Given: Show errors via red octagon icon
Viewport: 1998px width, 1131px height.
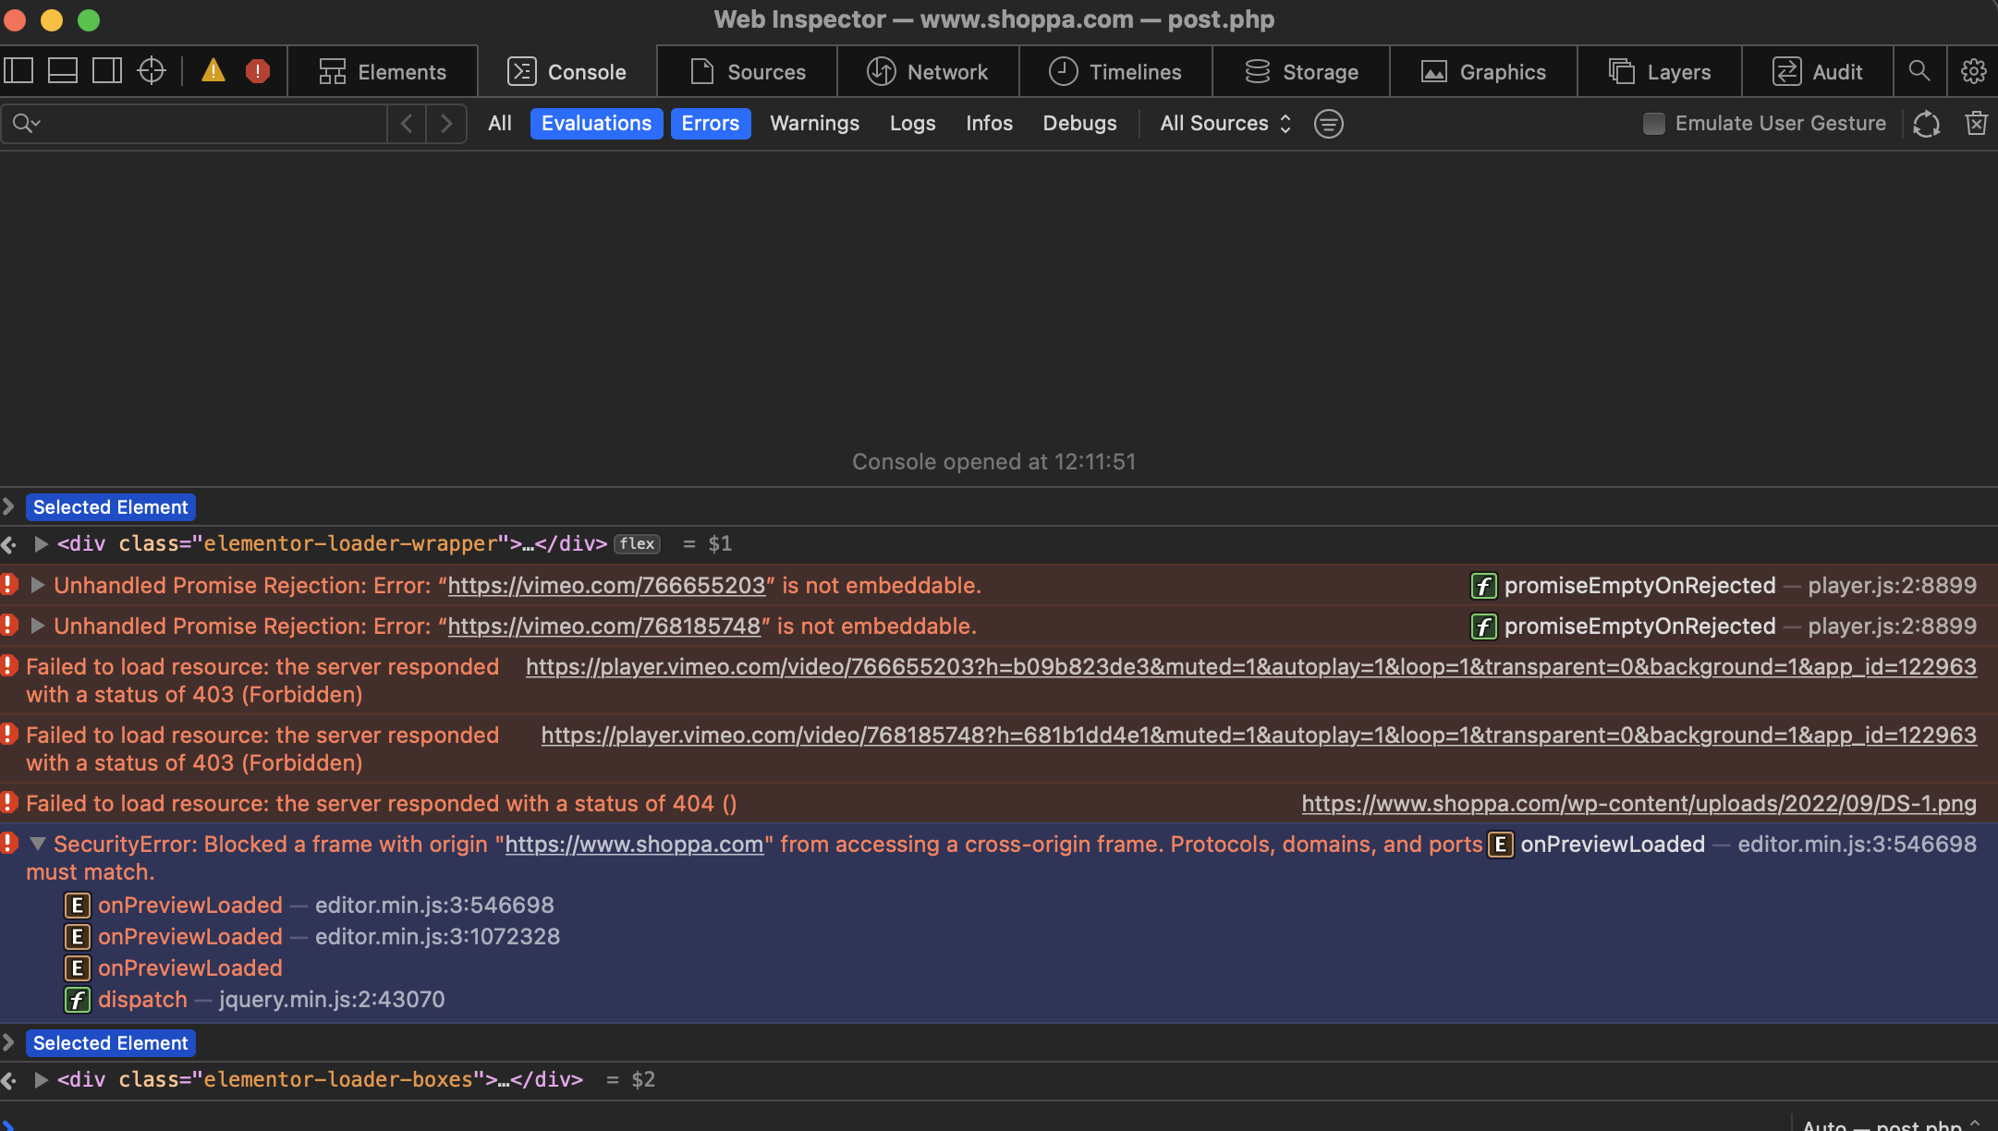Looking at the screenshot, I should coord(258,71).
